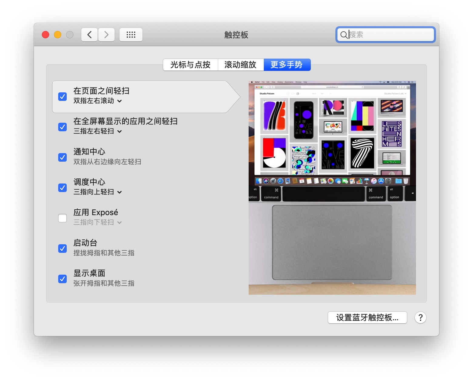The image size is (473, 381).
Task: Enable 应用 Exposé checkbox
Action: coord(62,218)
